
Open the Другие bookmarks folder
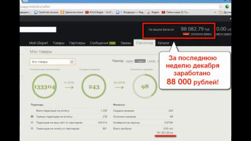tap(225, 12)
